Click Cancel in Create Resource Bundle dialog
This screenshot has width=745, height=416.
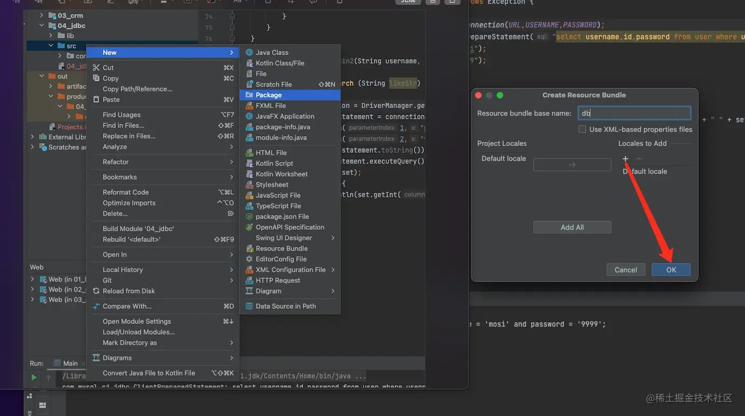(625, 270)
